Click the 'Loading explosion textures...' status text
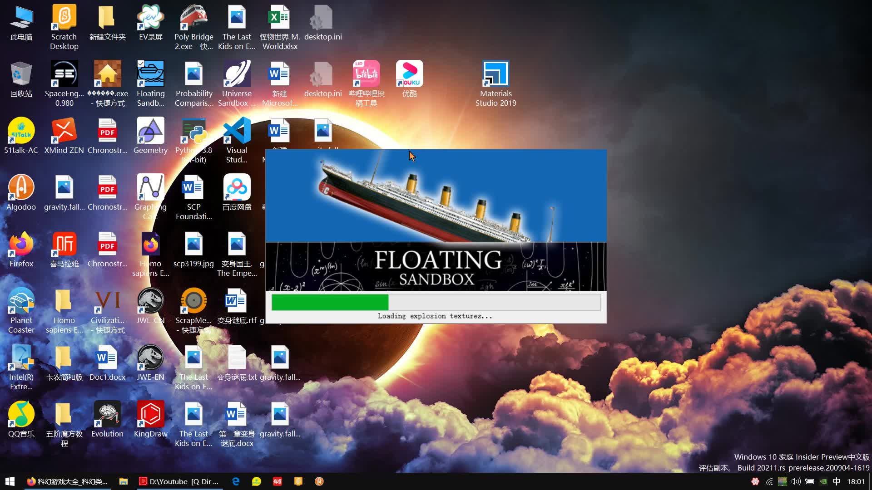 (435, 316)
